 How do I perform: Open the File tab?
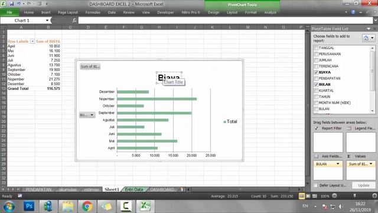click(9, 12)
